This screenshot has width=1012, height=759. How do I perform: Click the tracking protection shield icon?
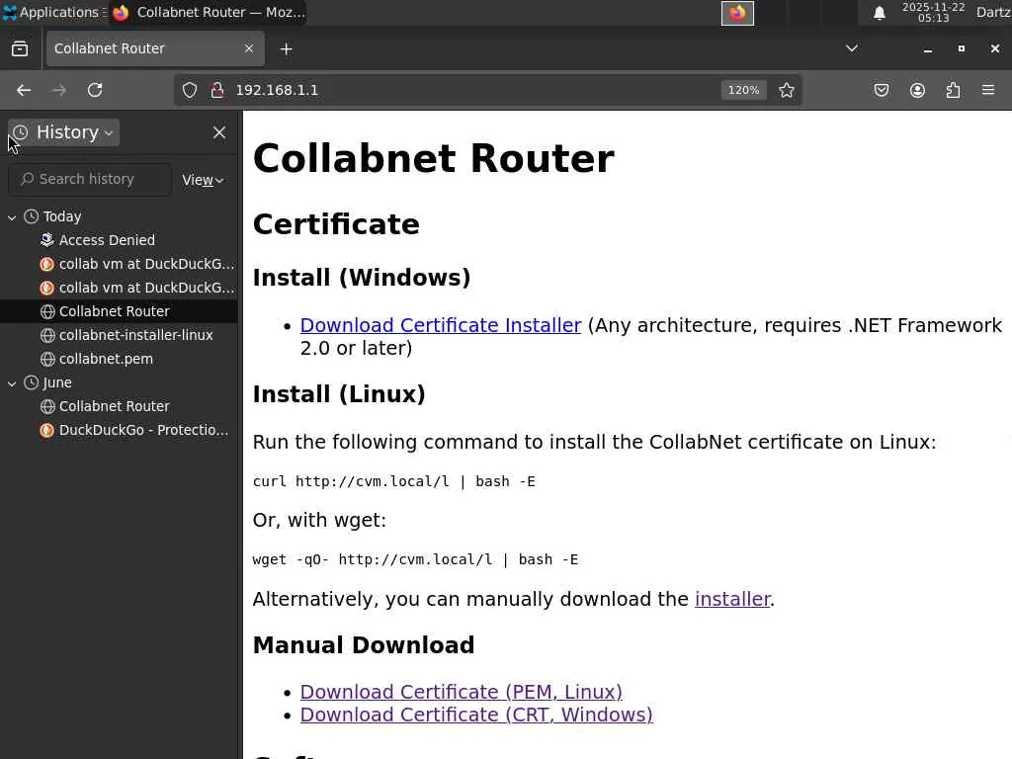[x=189, y=90]
